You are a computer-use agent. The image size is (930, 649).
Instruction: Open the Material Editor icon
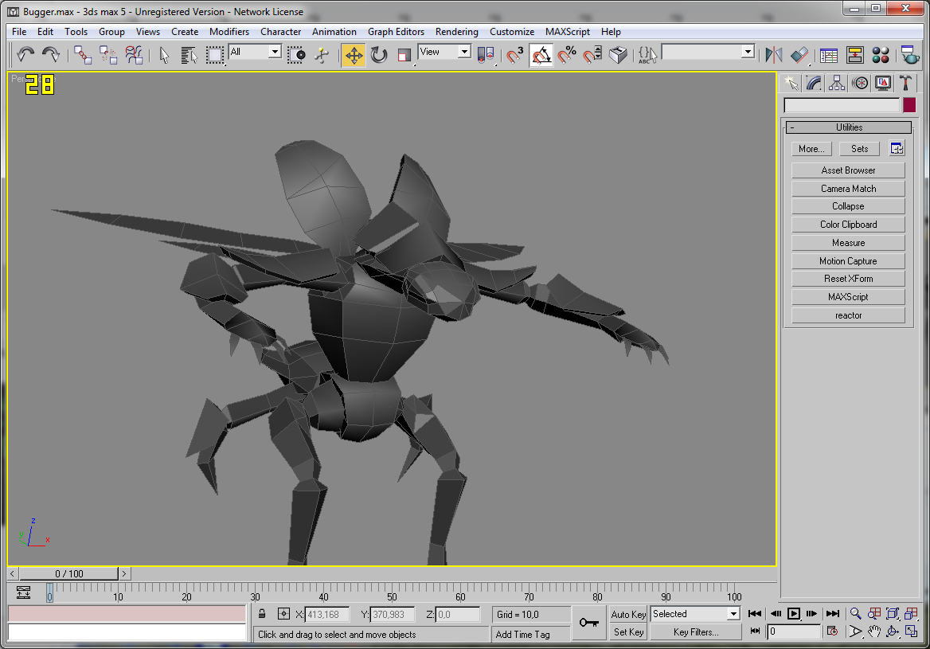[x=880, y=55]
